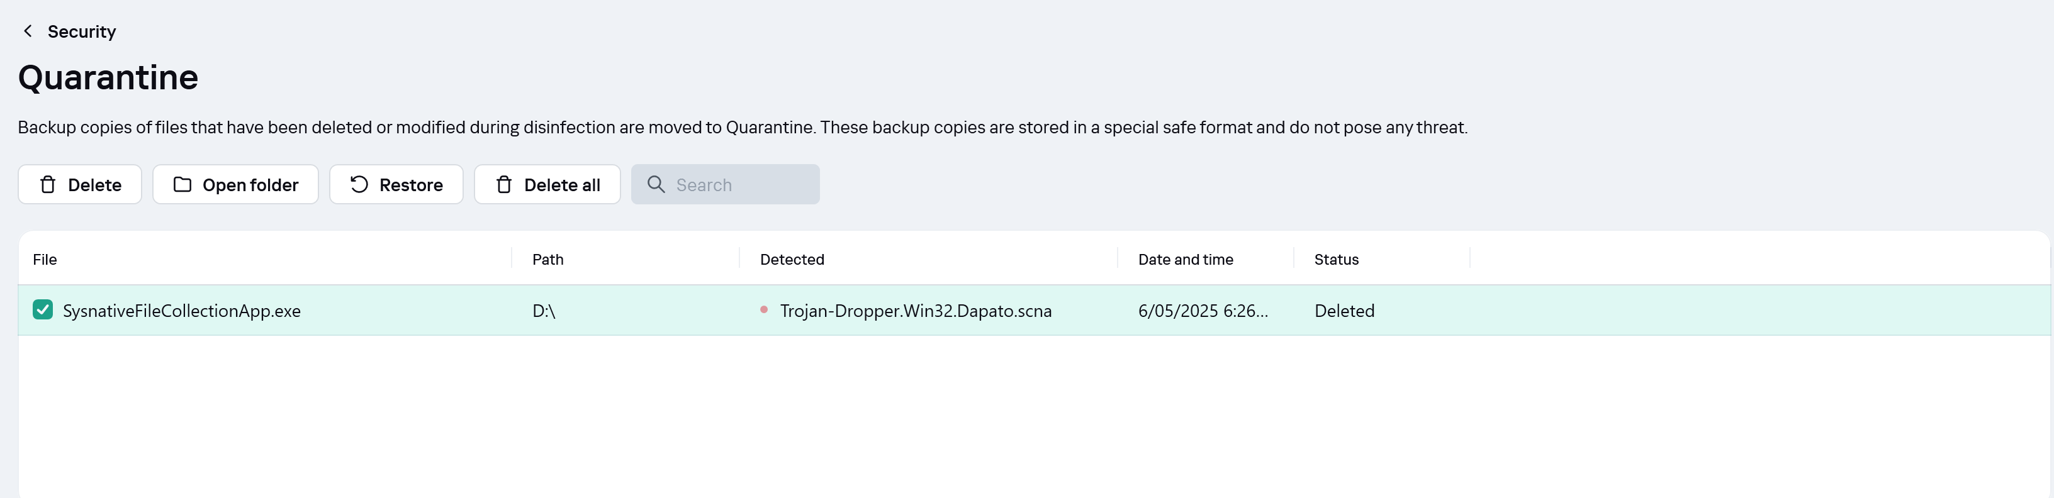Viewport: 2054px width, 498px height.
Task: Click the 6/05/2025 date cell
Action: pyautogui.click(x=1203, y=311)
